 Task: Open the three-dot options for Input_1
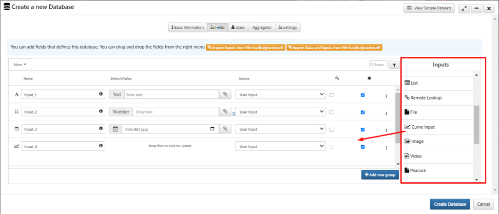[x=386, y=96]
